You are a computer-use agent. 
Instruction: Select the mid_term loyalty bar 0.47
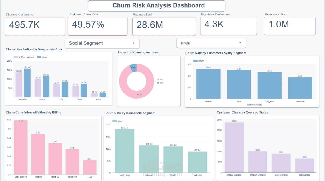(x=269, y=86)
